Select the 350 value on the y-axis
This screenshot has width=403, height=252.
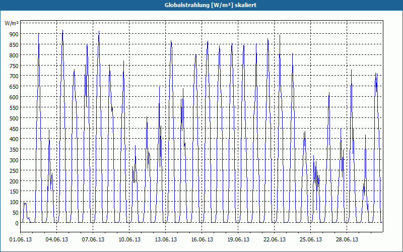click(14, 150)
